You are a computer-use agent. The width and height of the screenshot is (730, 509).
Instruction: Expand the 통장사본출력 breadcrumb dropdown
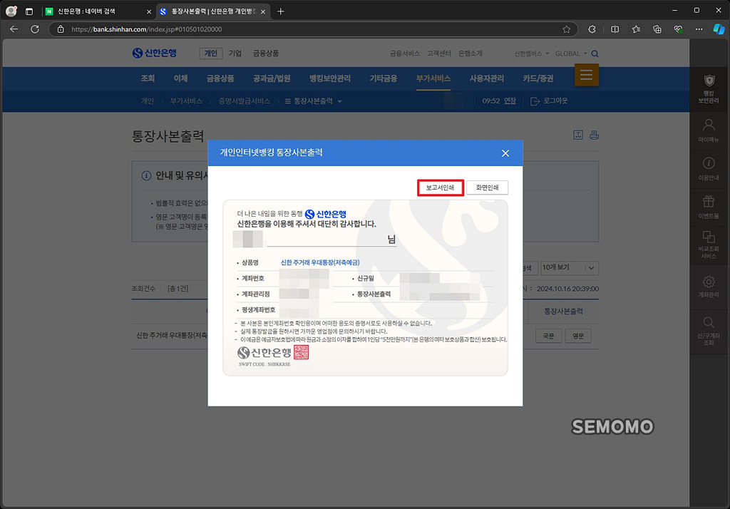pyautogui.click(x=314, y=101)
